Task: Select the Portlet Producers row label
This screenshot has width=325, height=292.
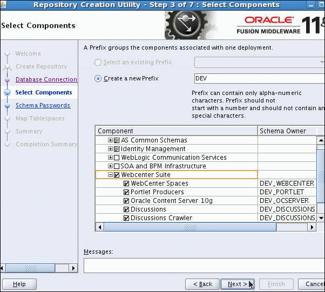Action: (157, 192)
